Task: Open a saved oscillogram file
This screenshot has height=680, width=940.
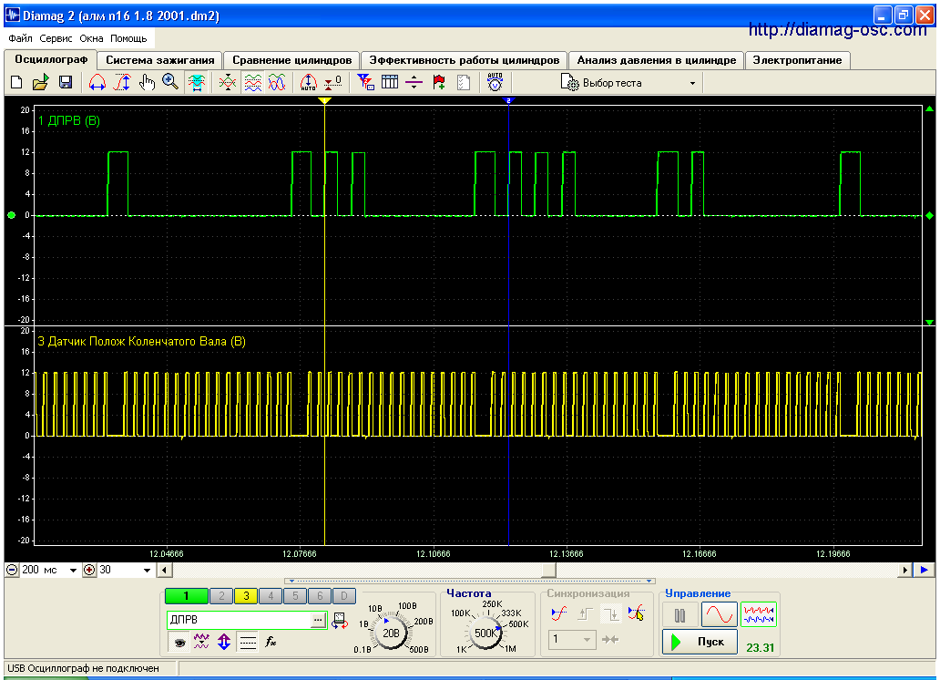Action: 41,83
